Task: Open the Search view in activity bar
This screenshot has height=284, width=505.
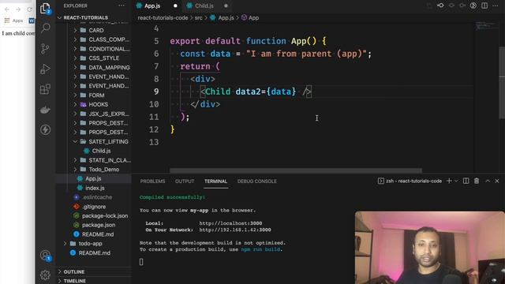Action: tap(46, 28)
